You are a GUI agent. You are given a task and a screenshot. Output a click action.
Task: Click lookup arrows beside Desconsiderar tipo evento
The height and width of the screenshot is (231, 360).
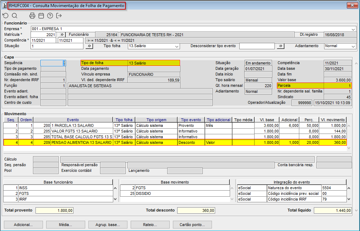coord(280,46)
